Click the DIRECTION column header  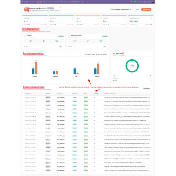point(75,94)
